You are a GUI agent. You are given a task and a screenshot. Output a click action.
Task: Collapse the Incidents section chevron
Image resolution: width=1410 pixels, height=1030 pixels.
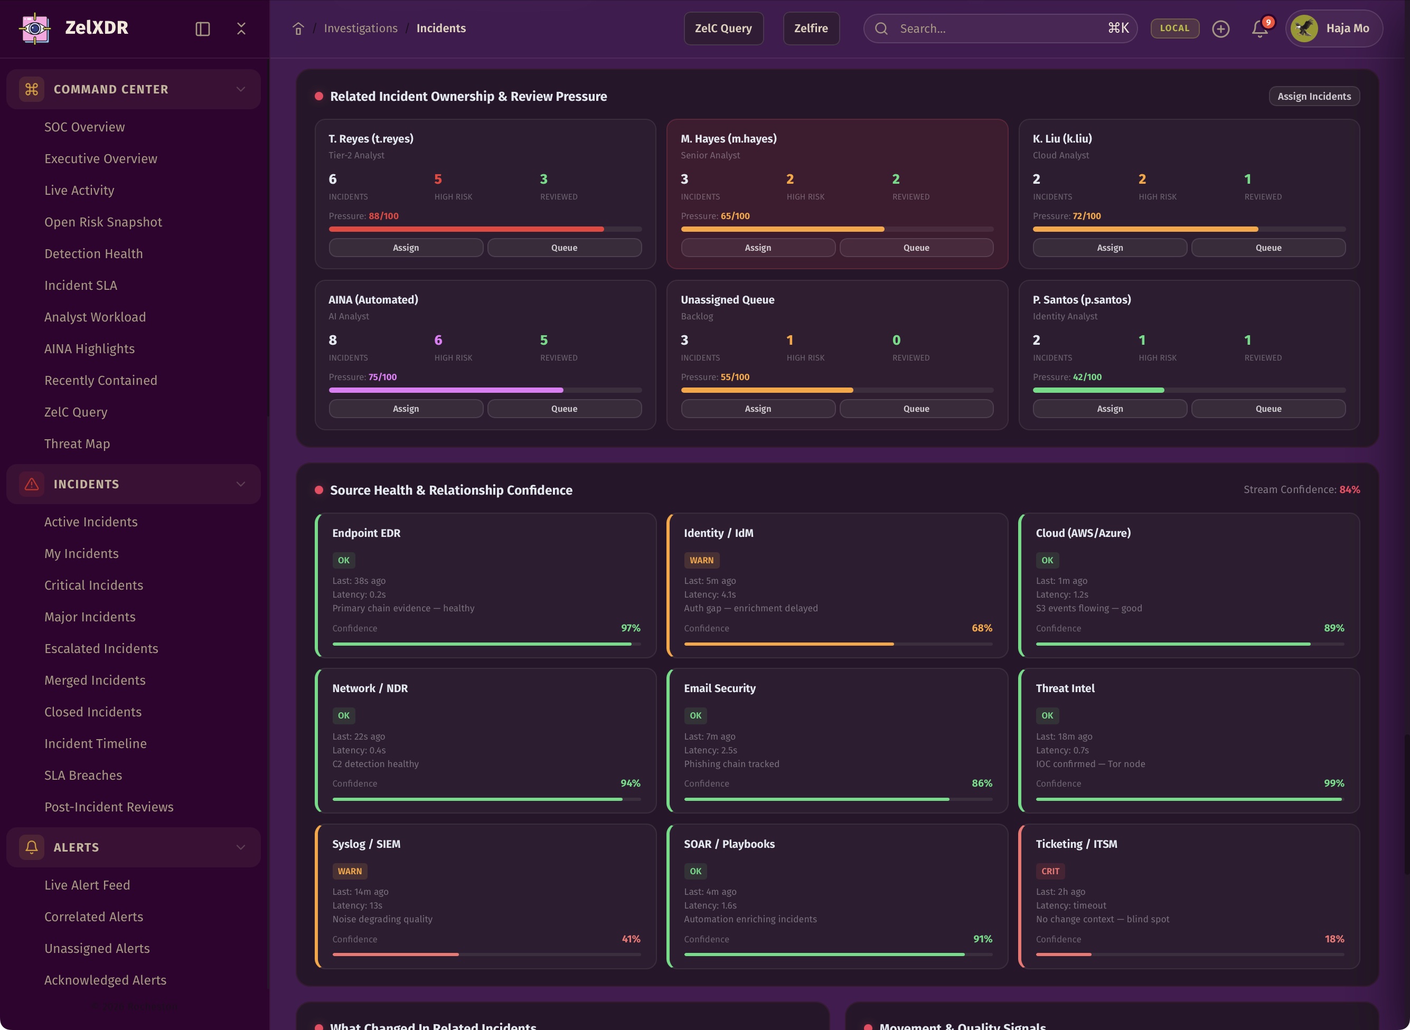[x=241, y=484]
